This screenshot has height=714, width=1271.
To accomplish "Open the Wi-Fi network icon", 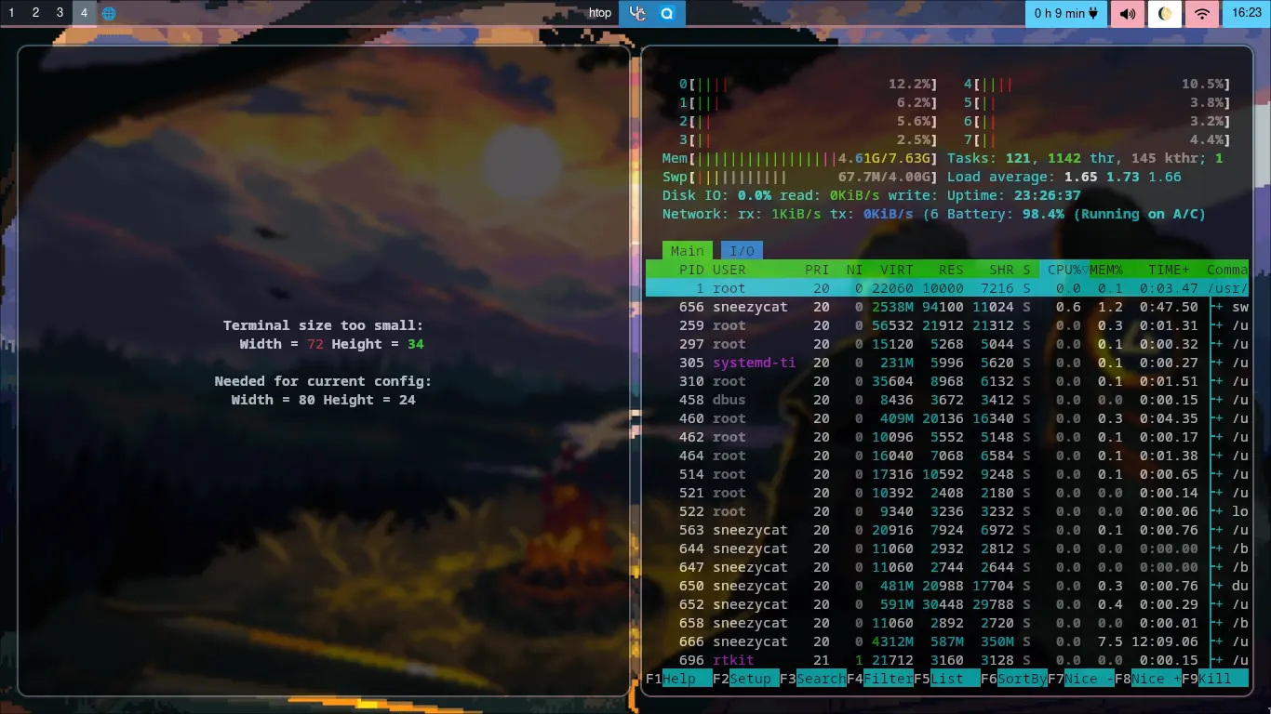I will (1202, 13).
